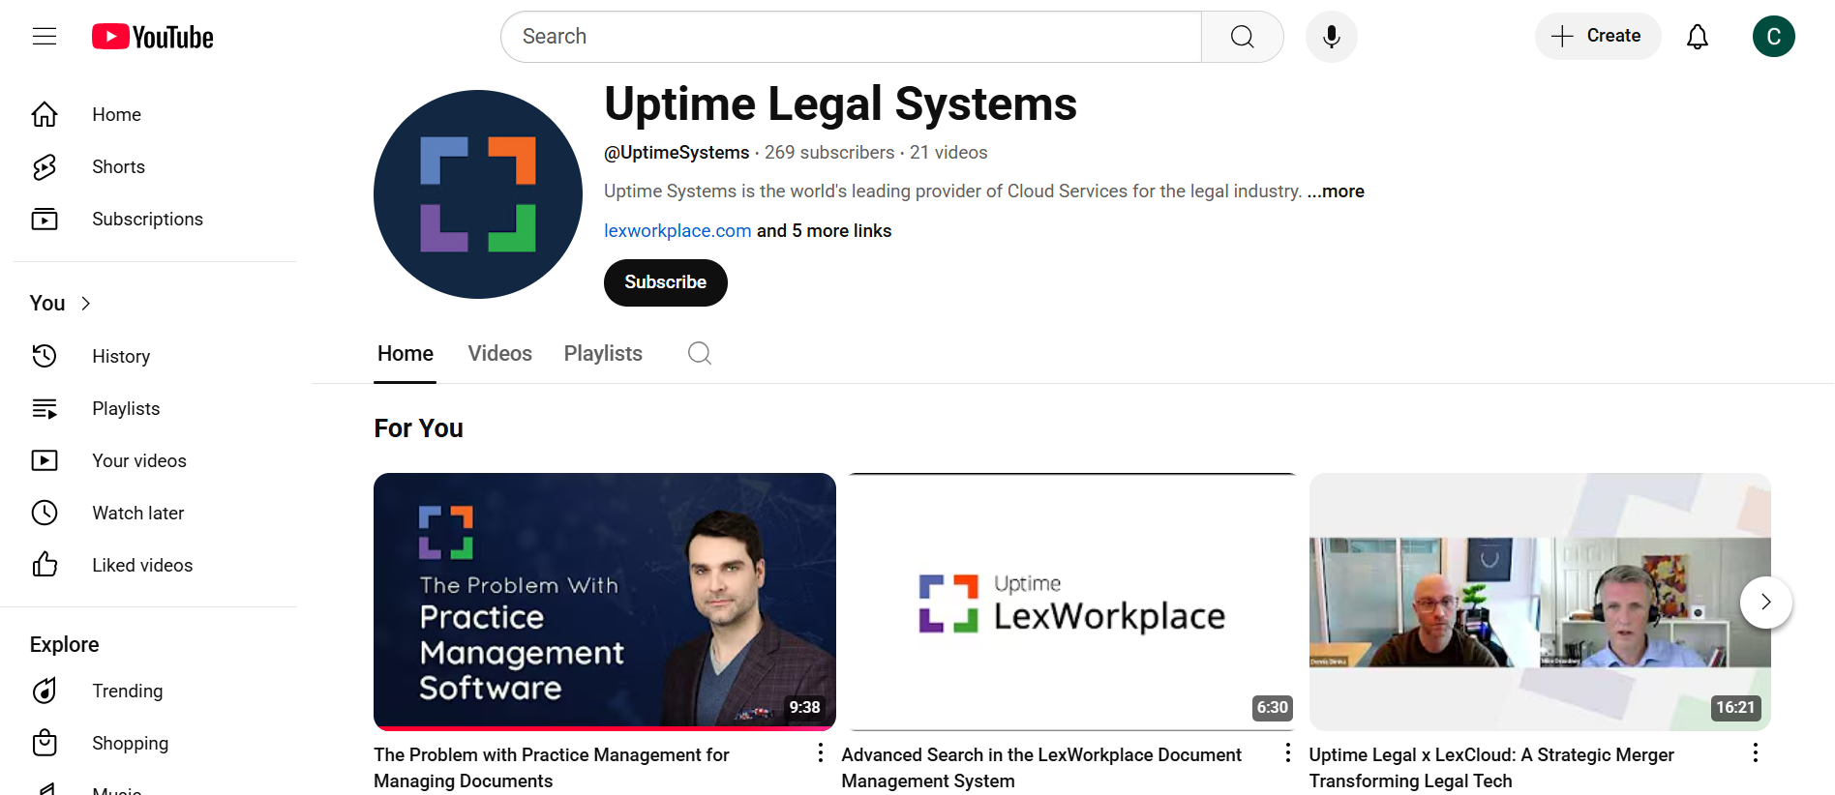Click the 'Explore' sidebar heading
The height and width of the screenshot is (795, 1835).
65,644
